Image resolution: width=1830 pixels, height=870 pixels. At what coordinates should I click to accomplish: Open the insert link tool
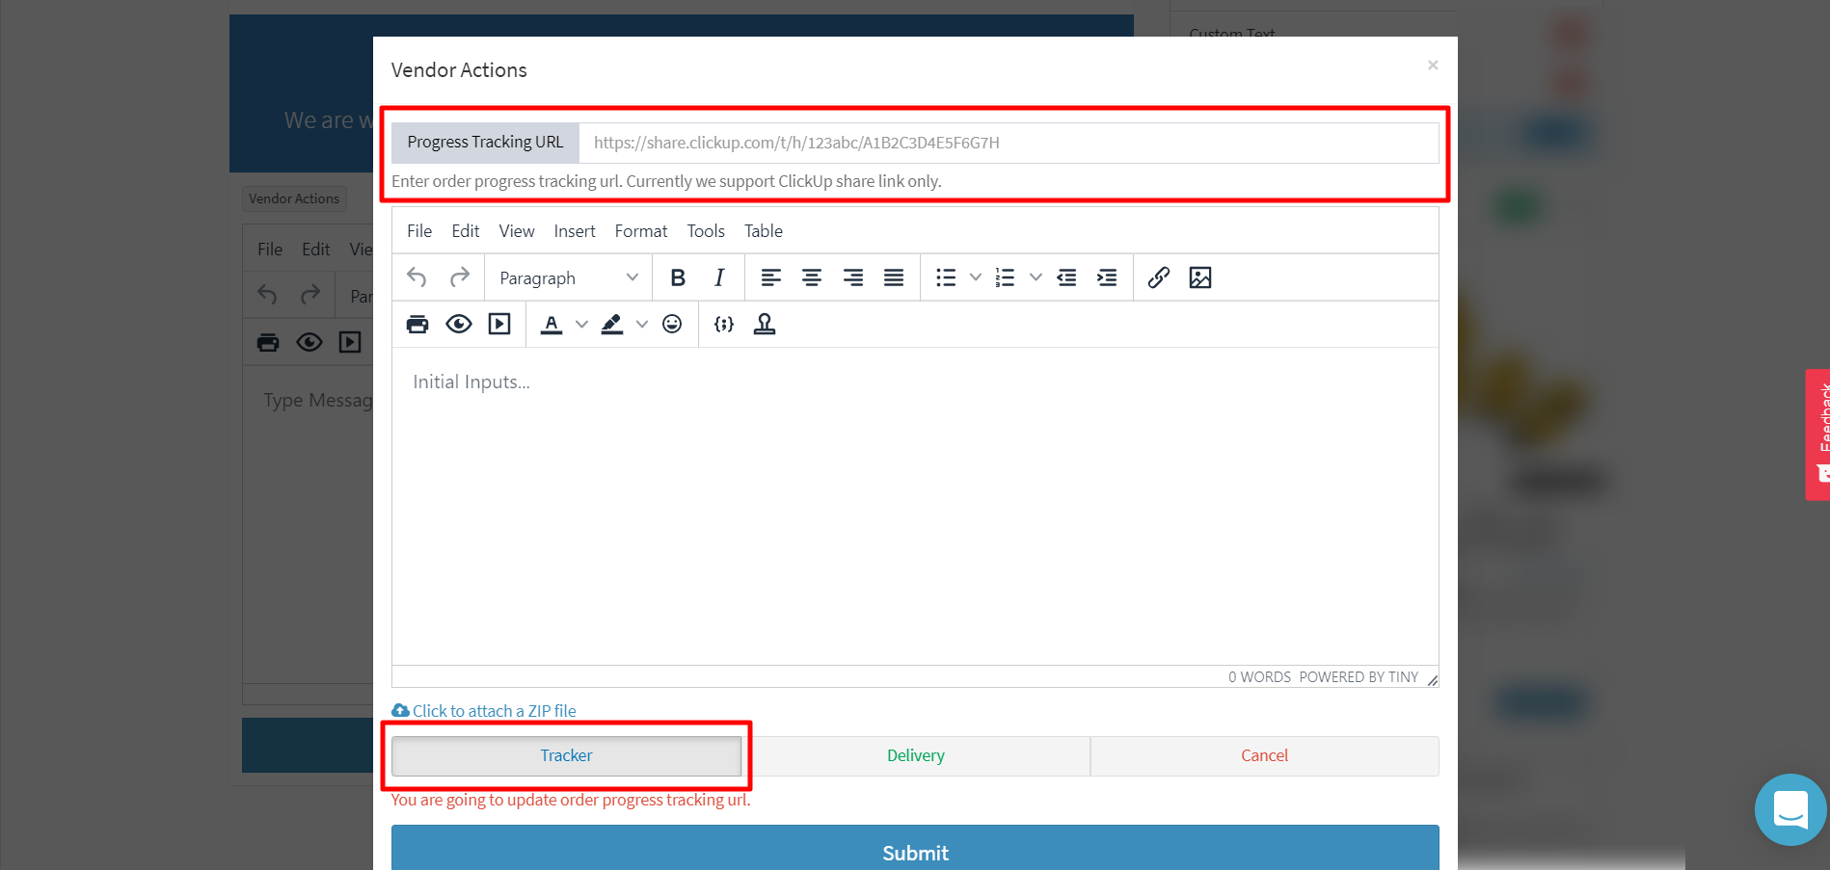pyautogui.click(x=1159, y=277)
